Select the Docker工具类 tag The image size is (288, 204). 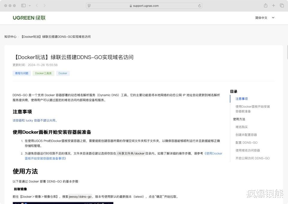43,73
